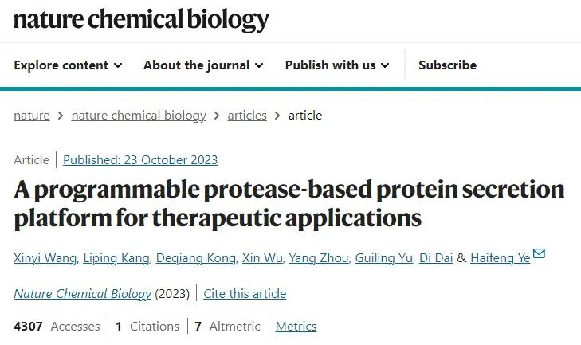The width and height of the screenshot is (581, 345).
Task: Expand the Explore content menu
Action: (x=68, y=65)
